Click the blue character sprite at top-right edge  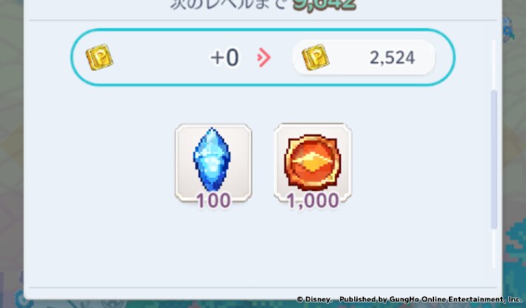click(509, 30)
